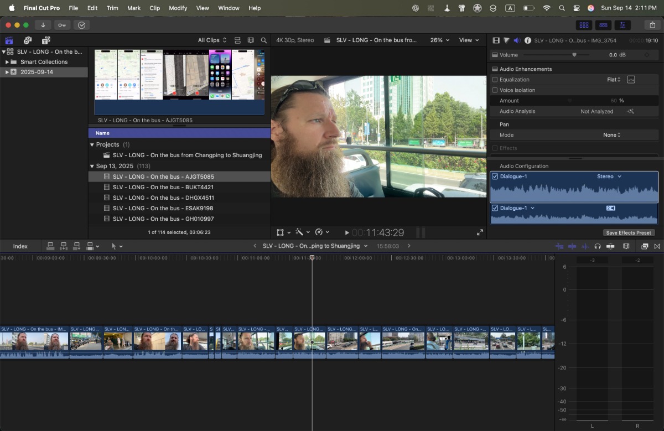Open timeline clip appearance filmstrip icon
Screen dimensions: 664x431
pos(626,246)
